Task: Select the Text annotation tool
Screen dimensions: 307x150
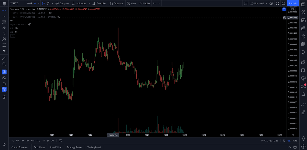Action: tap(4, 33)
